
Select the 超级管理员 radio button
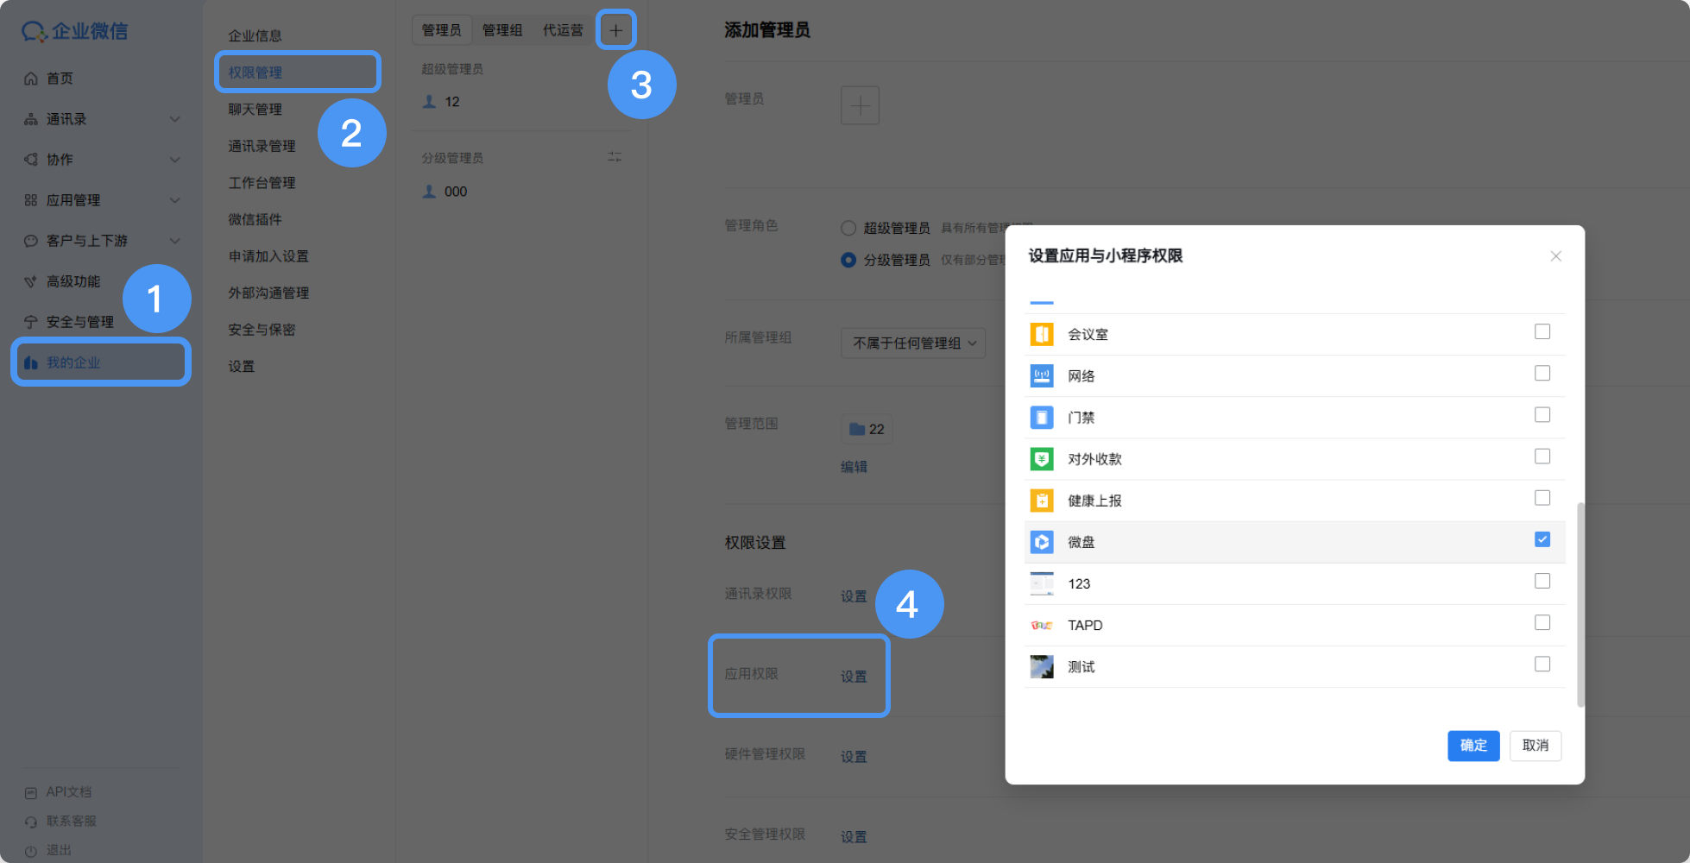848,228
